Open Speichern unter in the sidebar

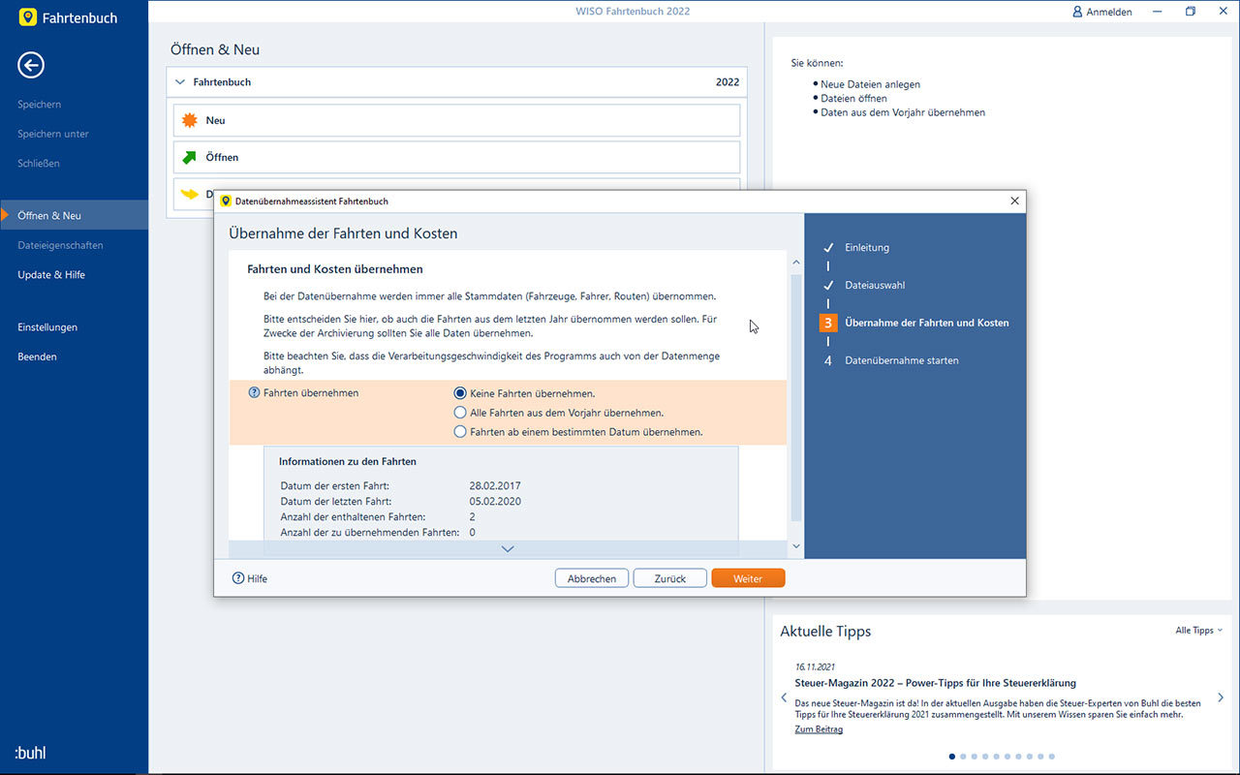coord(53,134)
